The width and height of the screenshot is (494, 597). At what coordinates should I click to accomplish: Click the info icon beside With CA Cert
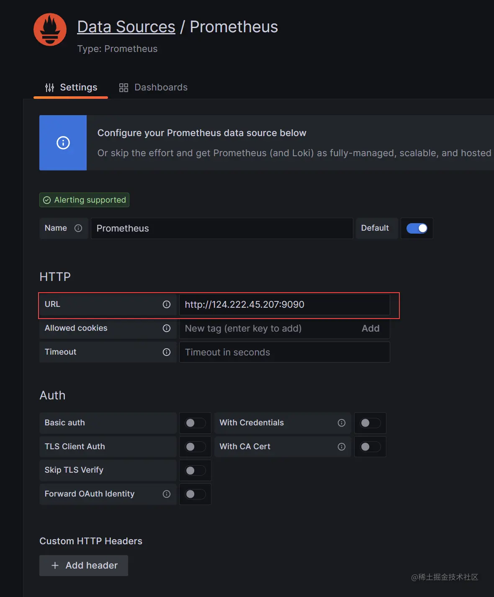click(342, 447)
